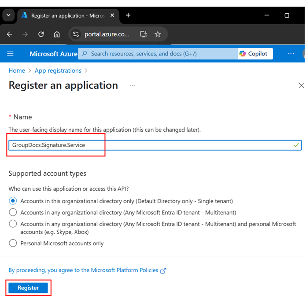306x296 pixels.
Task: Go to browser home page icon
Action: click(57, 34)
